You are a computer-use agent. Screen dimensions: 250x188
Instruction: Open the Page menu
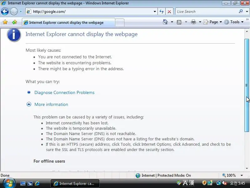click(x=213, y=22)
